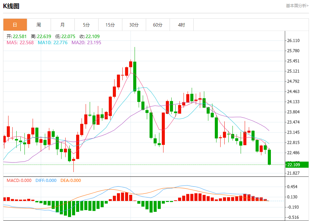Switch to the 周 weekly tab
Image resolution: width=312 pixels, height=221 pixels.
coord(39,25)
